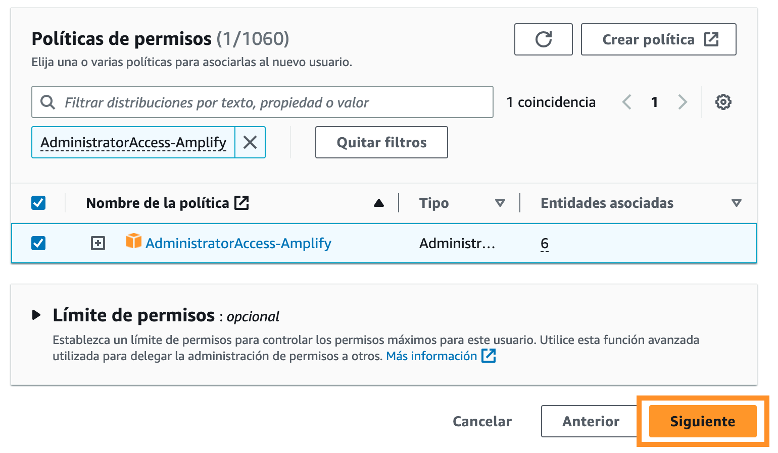This screenshot has height=453, width=778.
Task: Focus the filter policies search field
Action: point(262,102)
